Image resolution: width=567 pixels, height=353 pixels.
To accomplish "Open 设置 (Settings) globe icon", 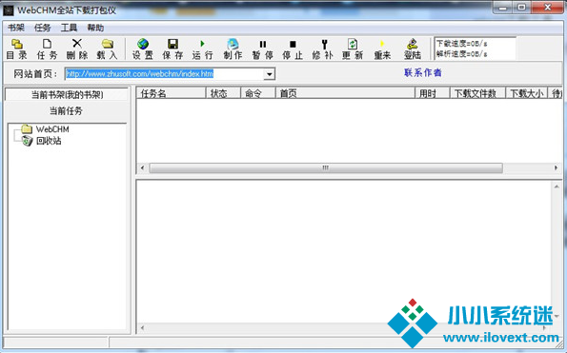I will click(143, 44).
